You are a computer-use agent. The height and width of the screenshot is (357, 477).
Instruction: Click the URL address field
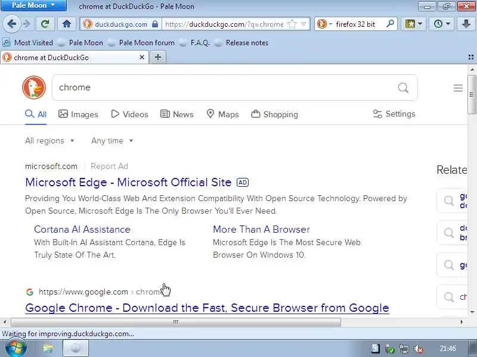(225, 24)
